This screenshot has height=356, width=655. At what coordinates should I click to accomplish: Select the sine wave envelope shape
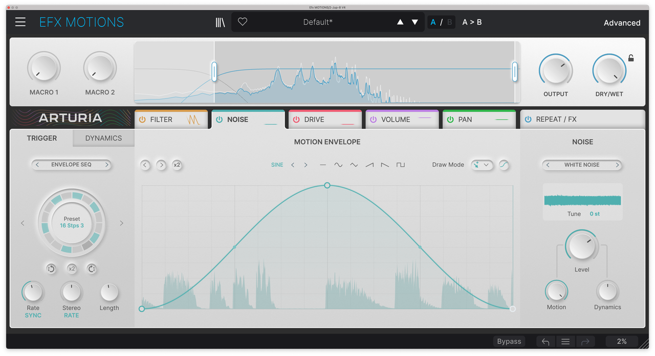(x=338, y=165)
